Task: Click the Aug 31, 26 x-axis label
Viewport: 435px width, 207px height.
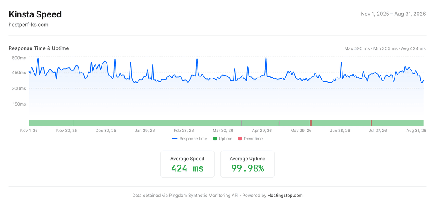Action: tap(416, 131)
